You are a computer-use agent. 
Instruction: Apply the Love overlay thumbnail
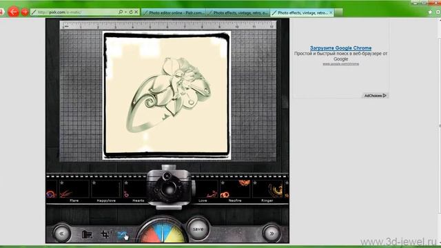coord(207,189)
